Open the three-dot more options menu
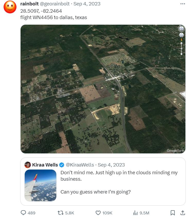The height and width of the screenshot is (219, 189). (183, 4)
